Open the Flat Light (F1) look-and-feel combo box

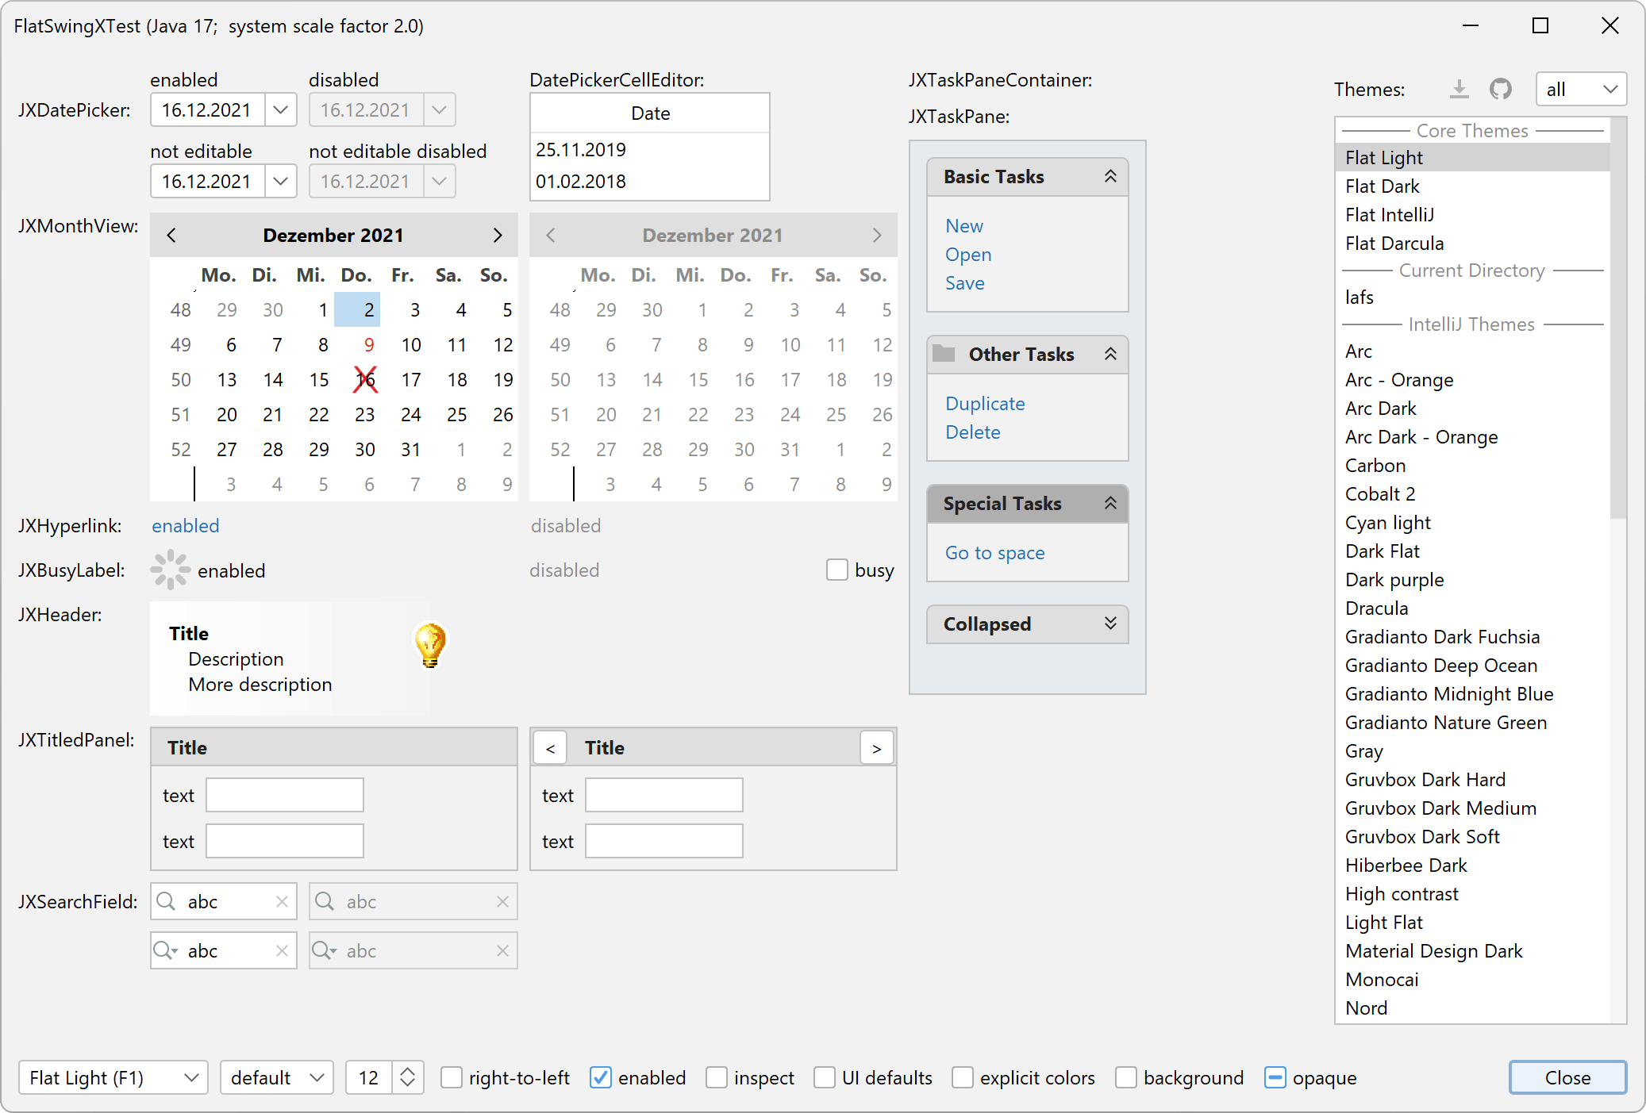point(113,1077)
